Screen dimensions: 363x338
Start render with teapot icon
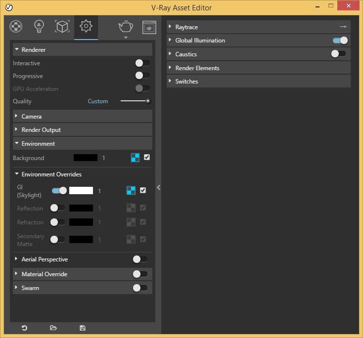tap(126, 26)
